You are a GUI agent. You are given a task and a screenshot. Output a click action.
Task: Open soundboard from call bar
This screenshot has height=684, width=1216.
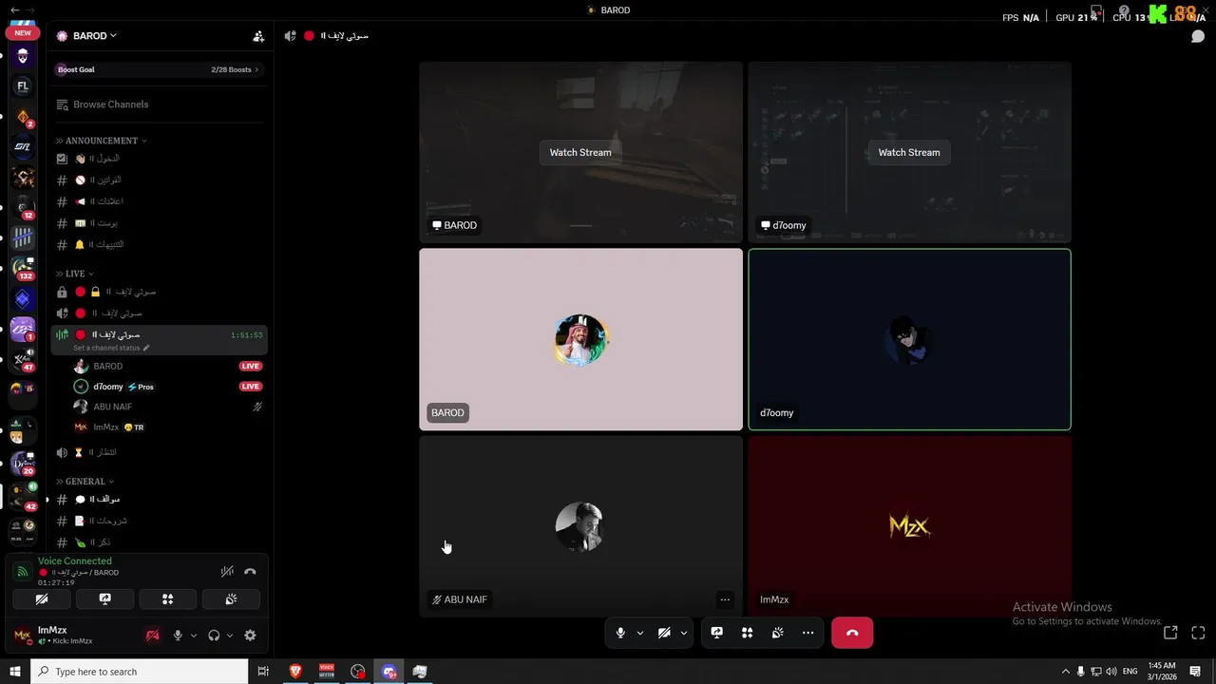[778, 633]
